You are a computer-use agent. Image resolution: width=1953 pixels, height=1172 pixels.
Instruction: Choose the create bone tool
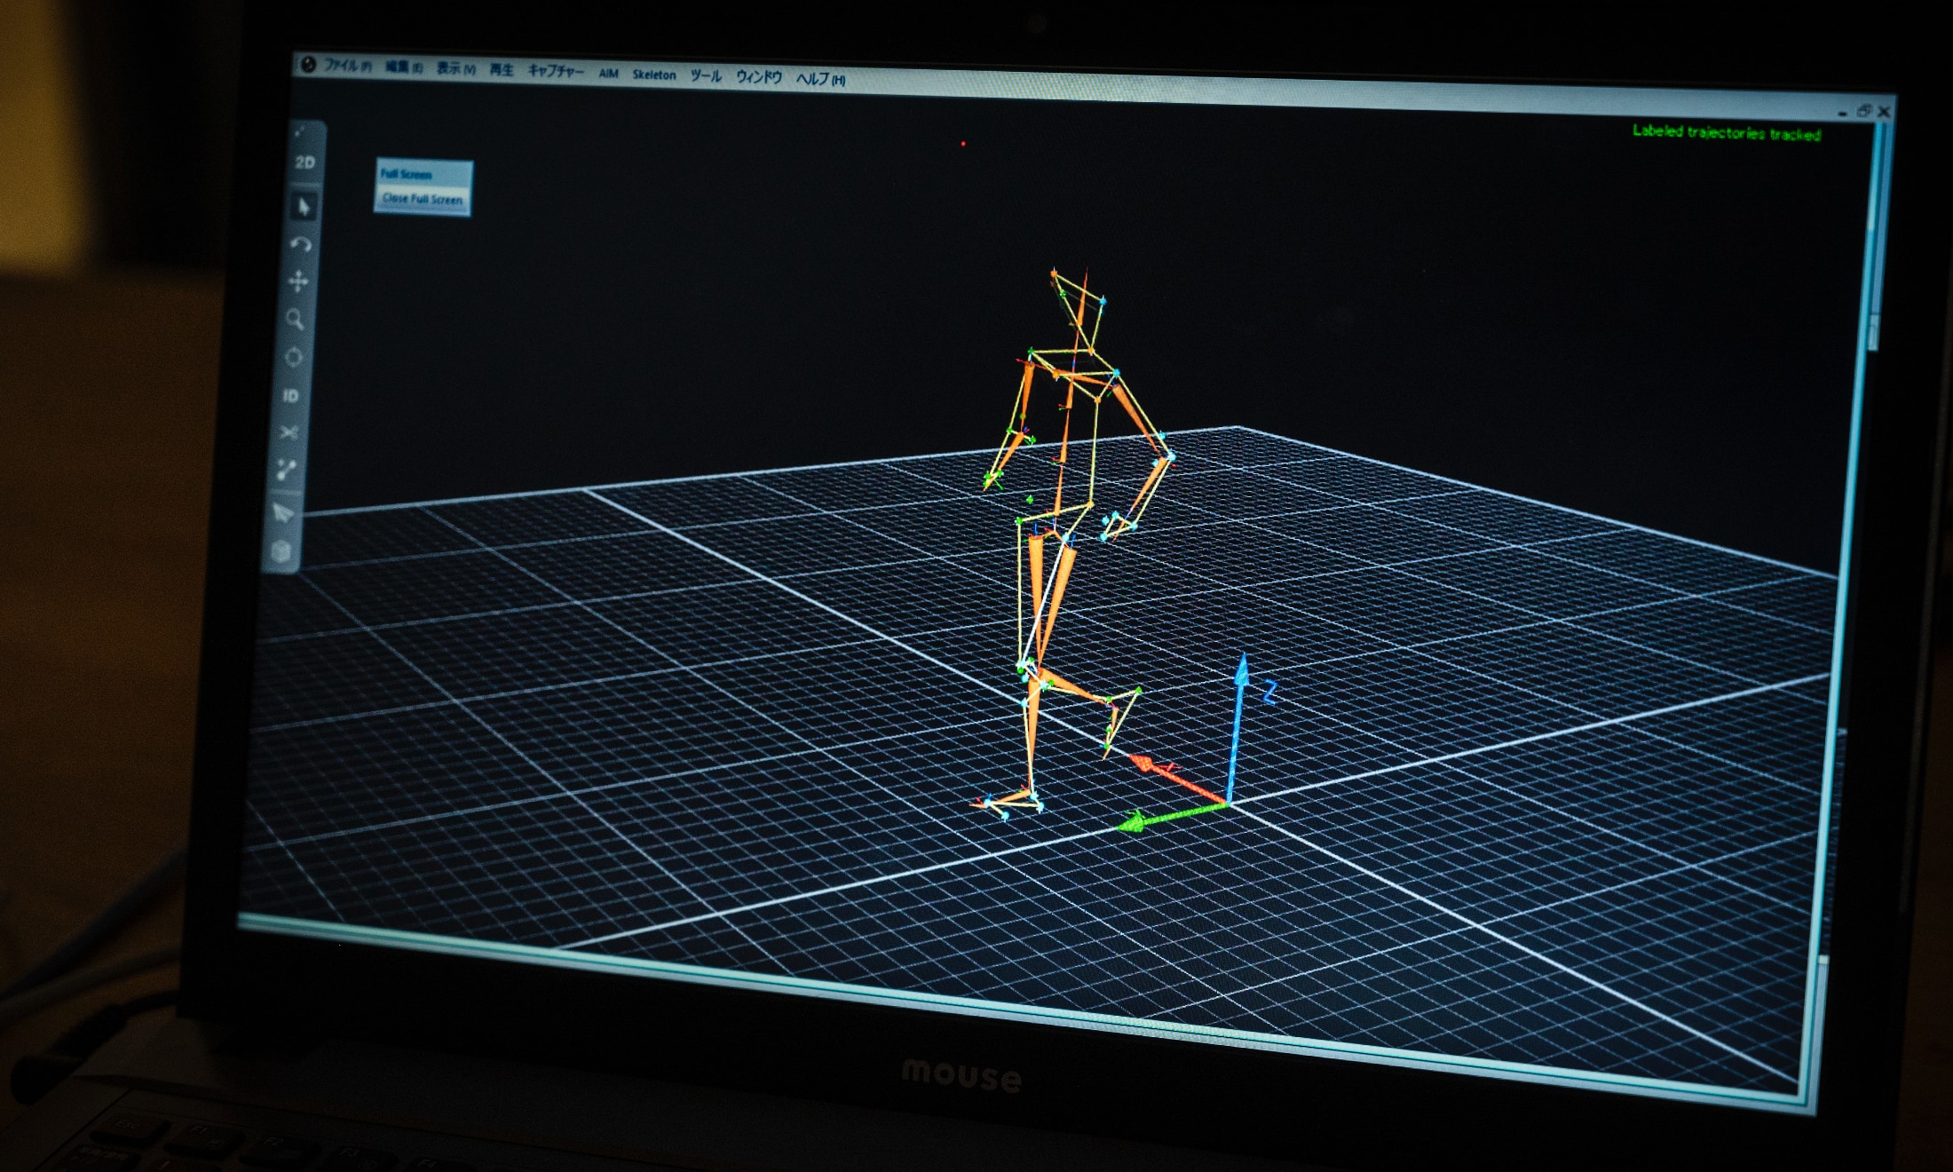(286, 470)
